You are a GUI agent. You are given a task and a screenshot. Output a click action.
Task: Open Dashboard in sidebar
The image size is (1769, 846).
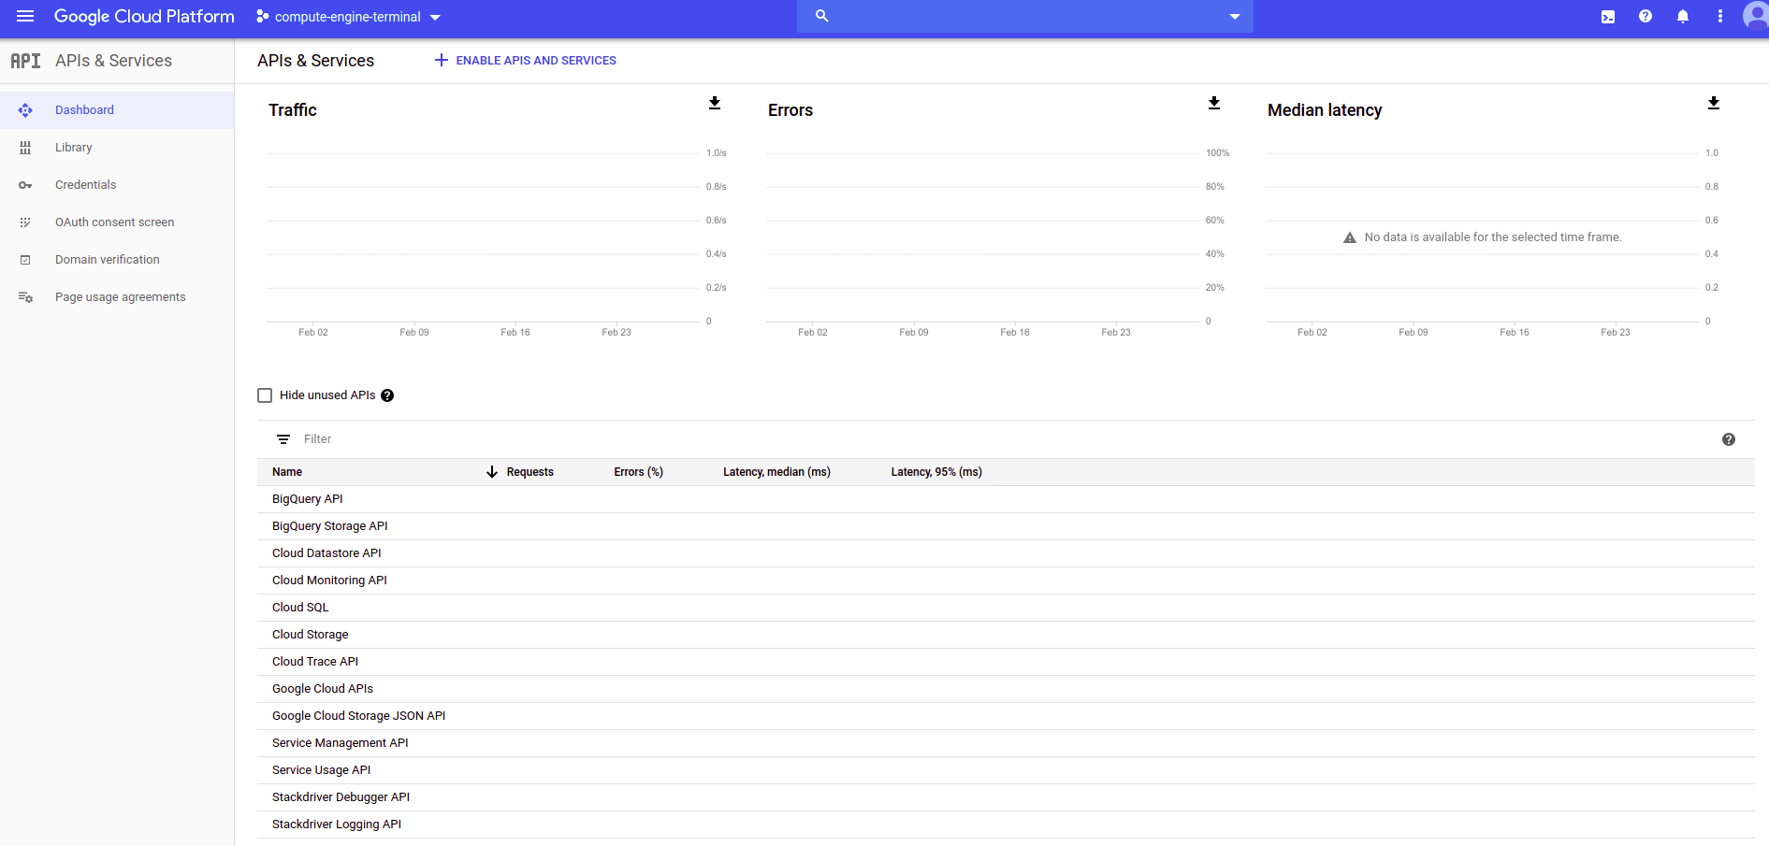117,110
